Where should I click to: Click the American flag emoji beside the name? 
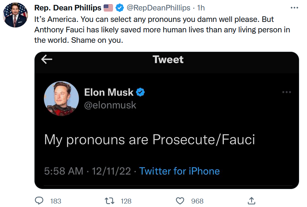tap(108, 8)
